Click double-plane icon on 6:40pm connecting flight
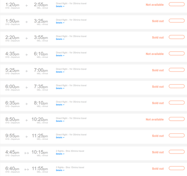This screenshot has height=176, width=187. tap(27, 170)
